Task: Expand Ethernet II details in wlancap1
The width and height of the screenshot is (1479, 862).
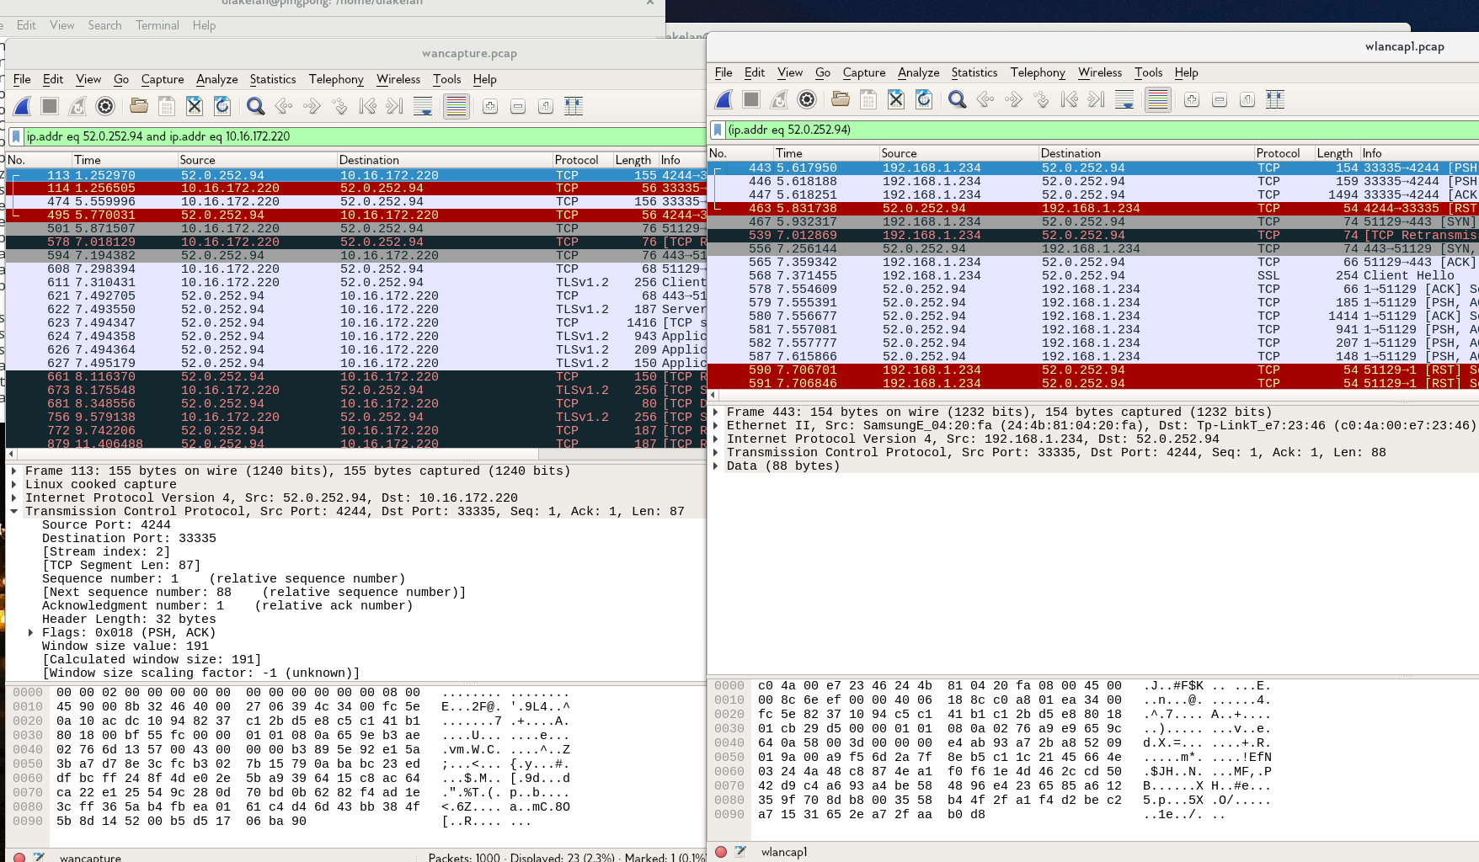Action: click(x=716, y=426)
